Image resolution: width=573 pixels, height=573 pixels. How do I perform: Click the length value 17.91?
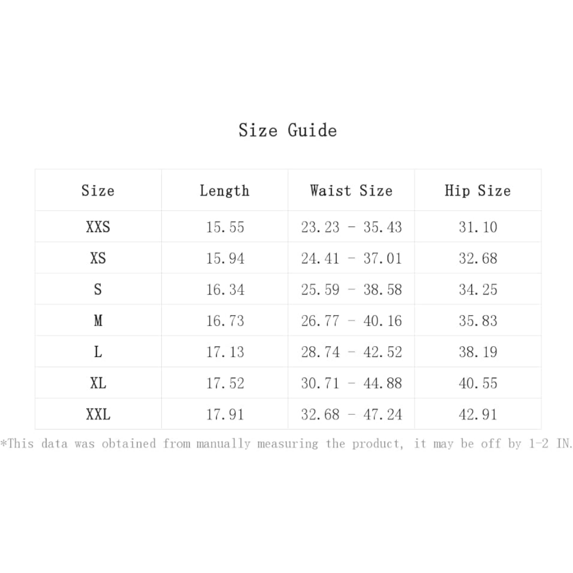225,414
